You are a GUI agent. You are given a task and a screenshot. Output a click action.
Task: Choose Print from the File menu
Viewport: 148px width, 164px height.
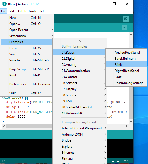[26, 75]
